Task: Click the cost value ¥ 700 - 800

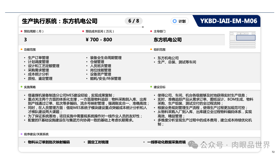Action: (x=99, y=40)
